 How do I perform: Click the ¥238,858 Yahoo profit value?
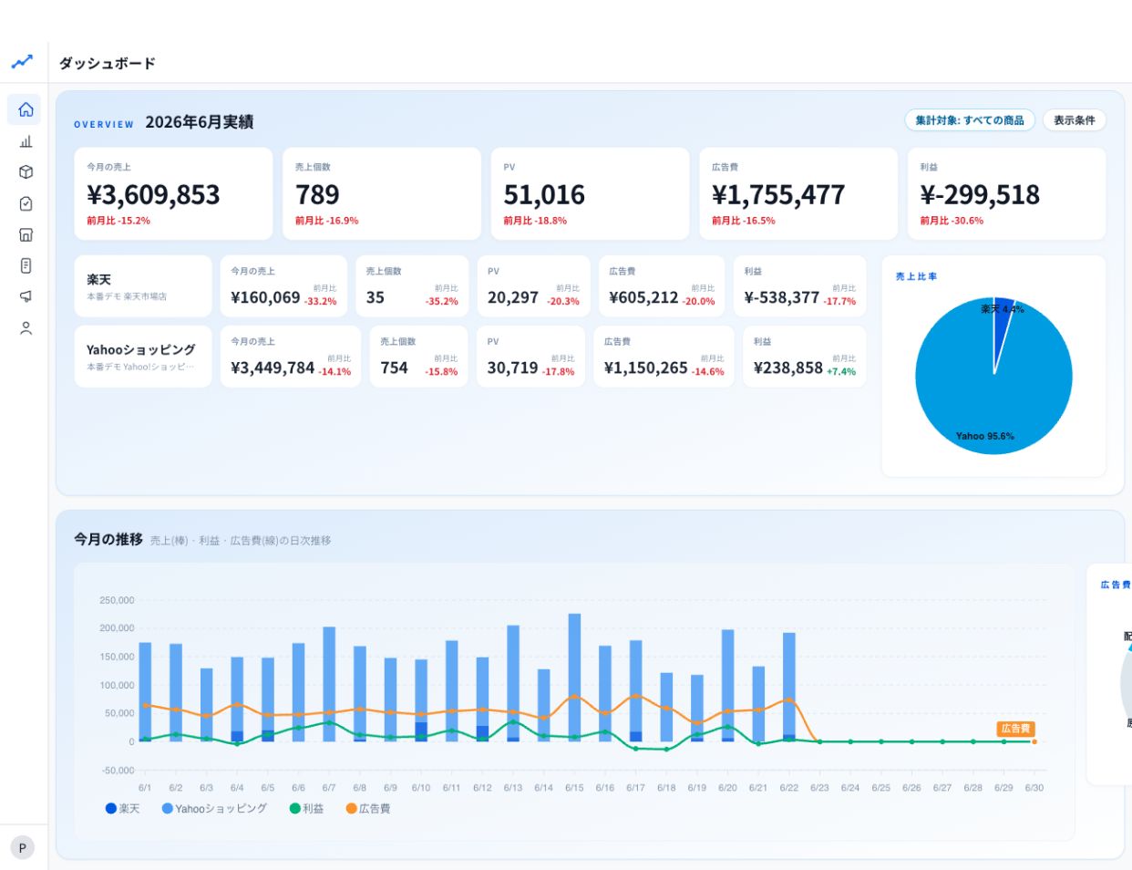click(x=788, y=368)
